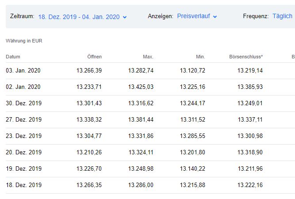Select the 20. Dez. 2019 date cell

pos(23,152)
